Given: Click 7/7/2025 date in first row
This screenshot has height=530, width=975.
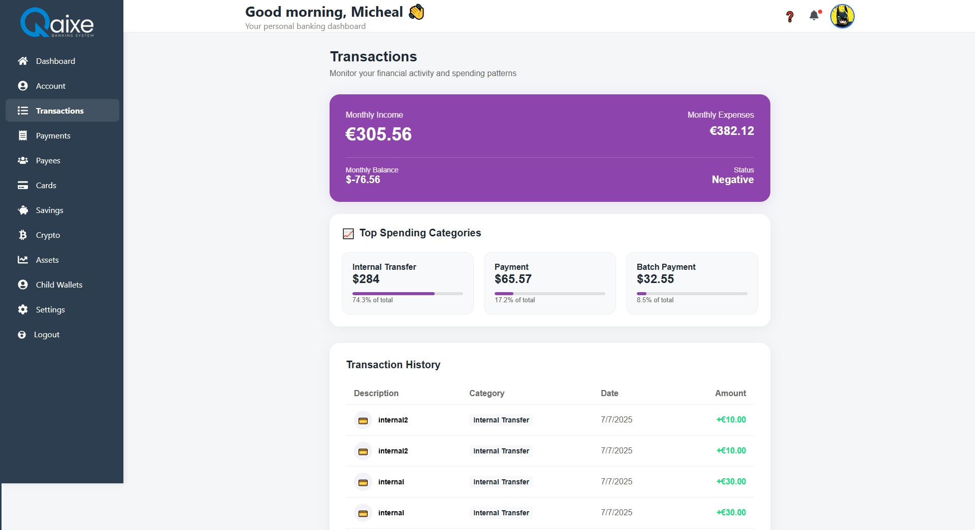Looking at the screenshot, I should (616, 419).
